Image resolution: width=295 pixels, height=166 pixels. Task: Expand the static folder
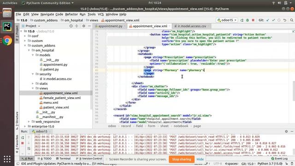(x=33, y=83)
